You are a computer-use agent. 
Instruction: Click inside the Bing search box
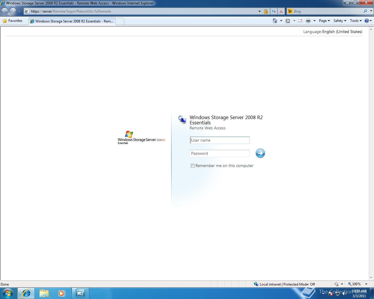327,11
